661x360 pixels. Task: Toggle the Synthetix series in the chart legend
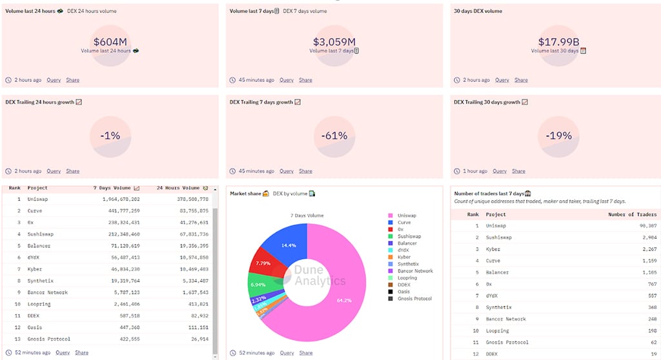[403, 263]
